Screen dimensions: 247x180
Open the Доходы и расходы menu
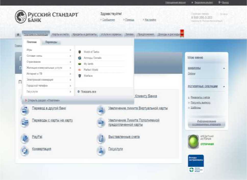click(x=169, y=34)
